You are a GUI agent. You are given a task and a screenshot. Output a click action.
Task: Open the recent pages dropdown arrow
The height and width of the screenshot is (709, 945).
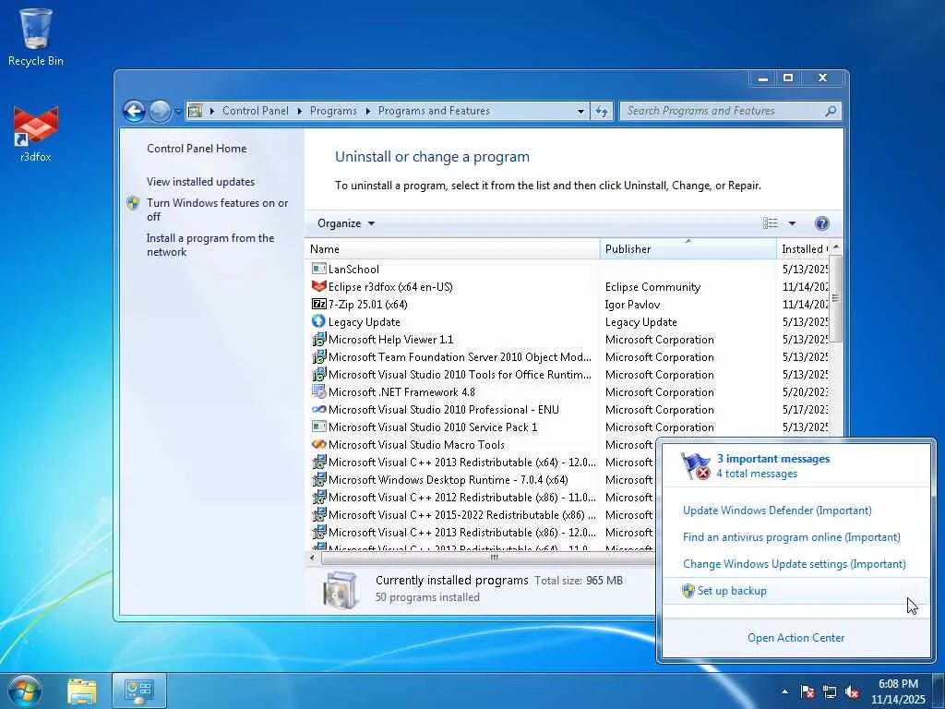(x=178, y=112)
